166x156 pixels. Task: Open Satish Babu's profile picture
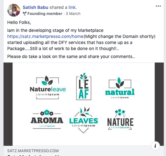click(14, 10)
